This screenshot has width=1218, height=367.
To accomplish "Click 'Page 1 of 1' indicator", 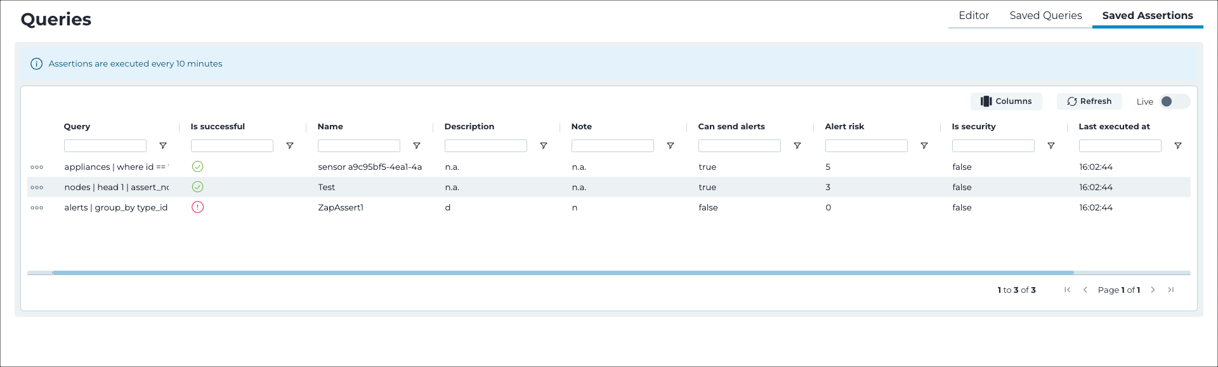I will coord(1119,290).
